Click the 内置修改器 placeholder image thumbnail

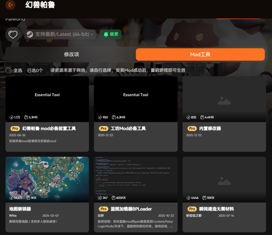[224, 99]
